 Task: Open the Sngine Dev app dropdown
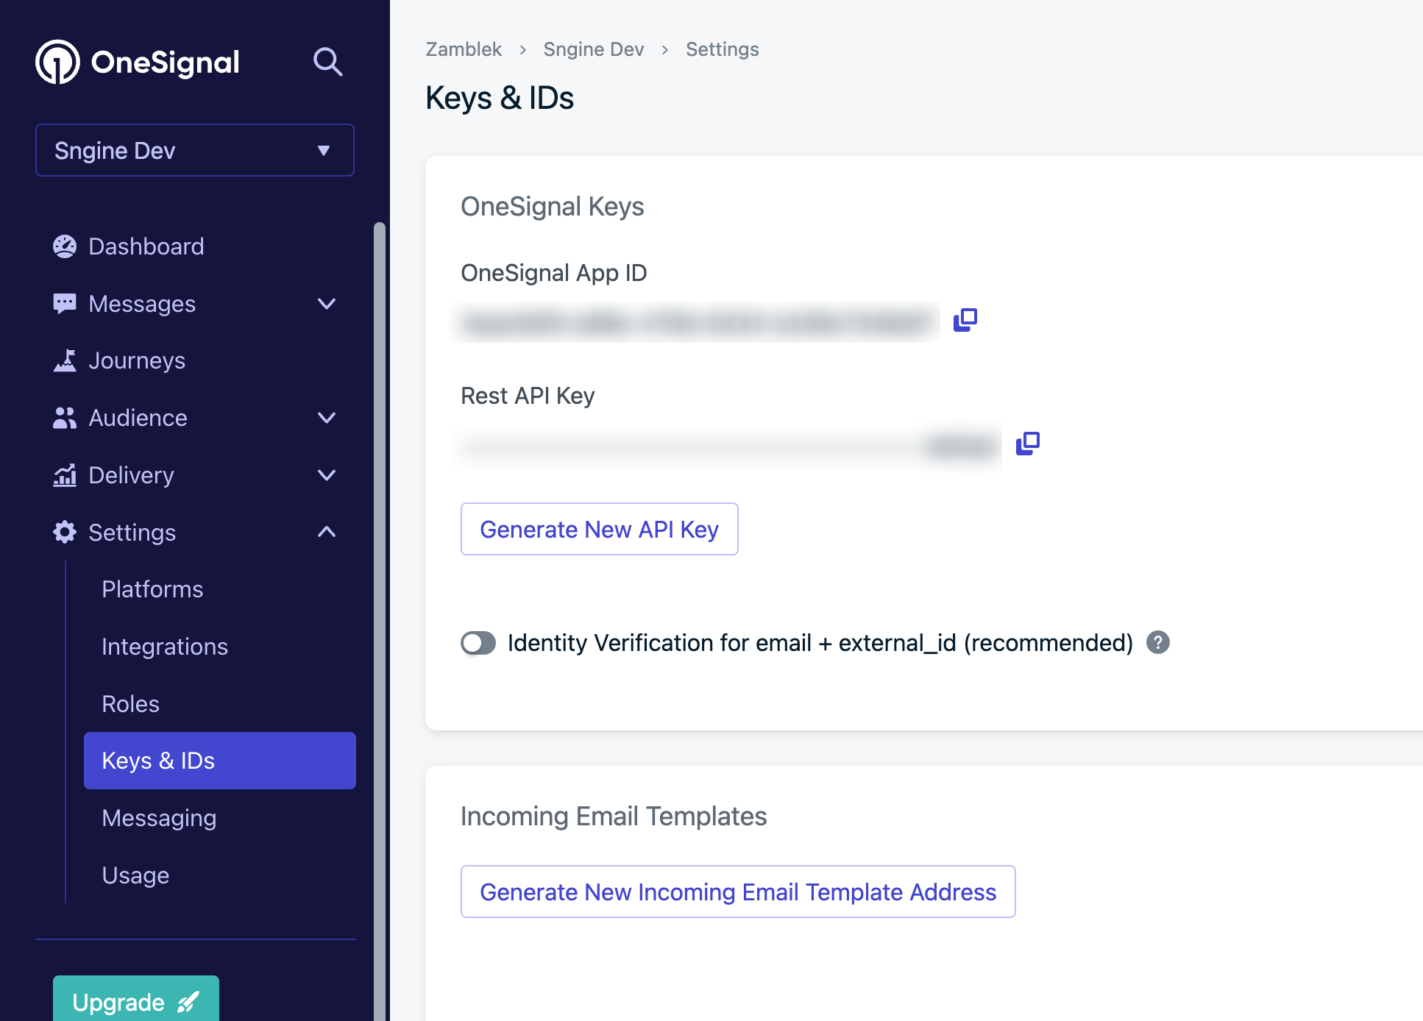(x=195, y=150)
